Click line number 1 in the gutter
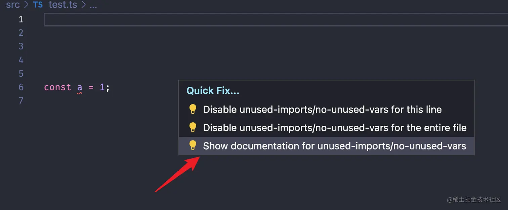Viewport: 508px width, 210px height. 21,19
